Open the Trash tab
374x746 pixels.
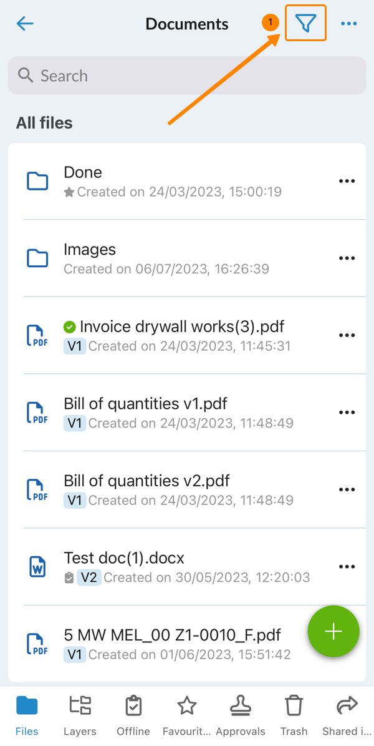point(294,715)
